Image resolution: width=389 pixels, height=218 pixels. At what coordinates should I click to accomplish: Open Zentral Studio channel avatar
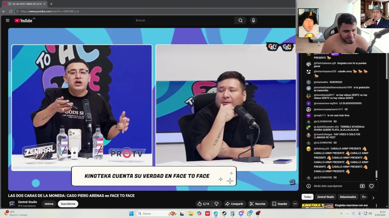[12, 203]
